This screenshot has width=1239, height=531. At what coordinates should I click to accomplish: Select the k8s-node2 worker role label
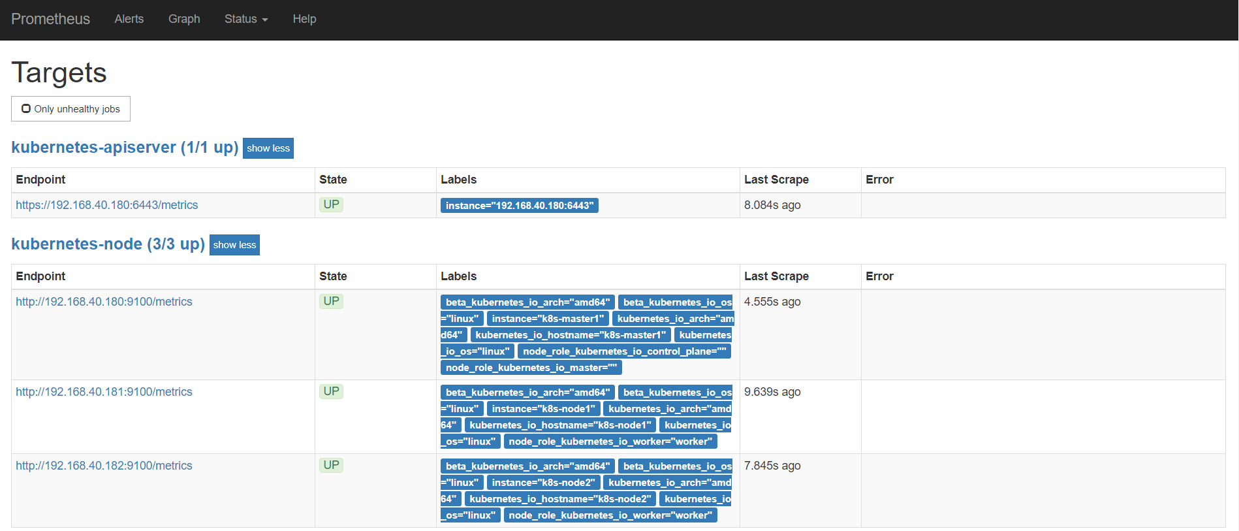tap(610, 515)
